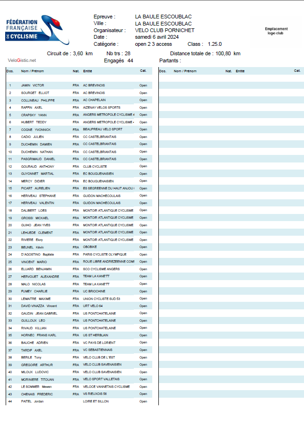The width and height of the screenshot is (304, 427).
Task: Select rider 'GAUDIN JEAN GABRIEL'
Action: (39, 314)
